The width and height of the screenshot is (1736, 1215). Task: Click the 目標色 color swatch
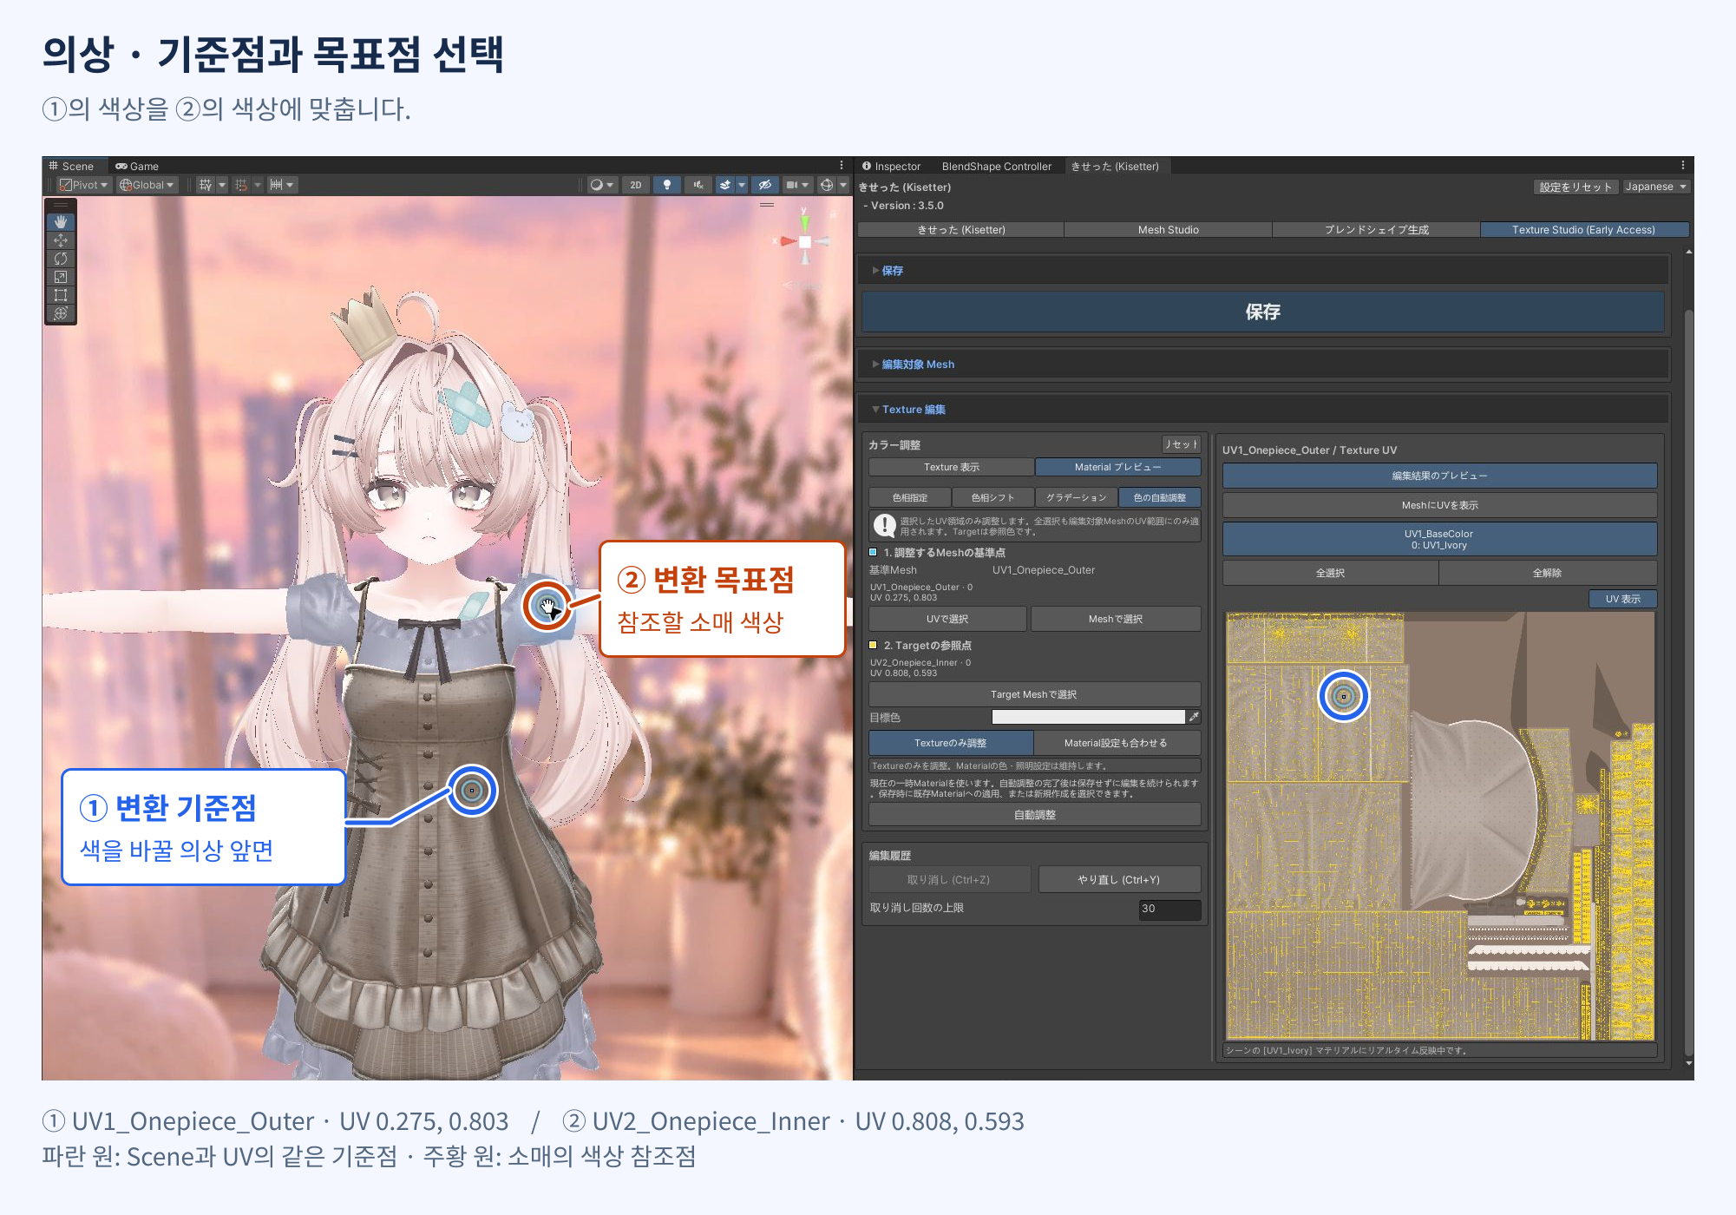tap(1088, 717)
